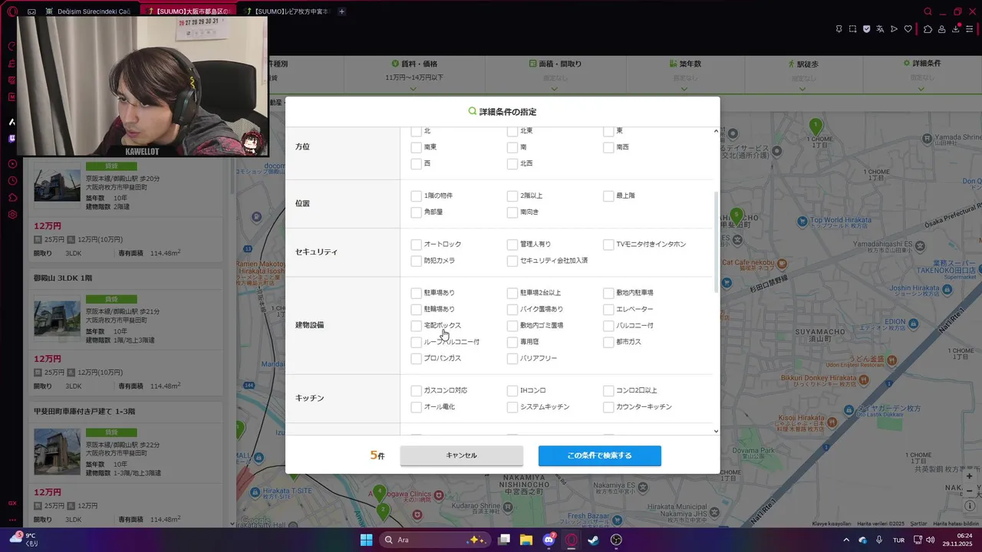Image resolution: width=982 pixels, height=552 pixels.
Task: Check the オートロック security checkbox
Action: coord(416,245)
